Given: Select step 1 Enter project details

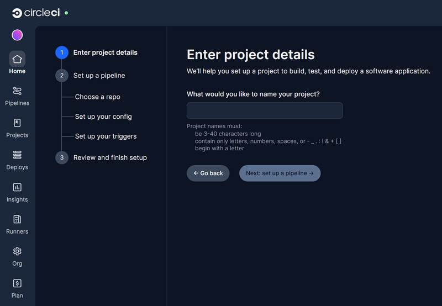Looking at the screenshot, I should (105, 52).
